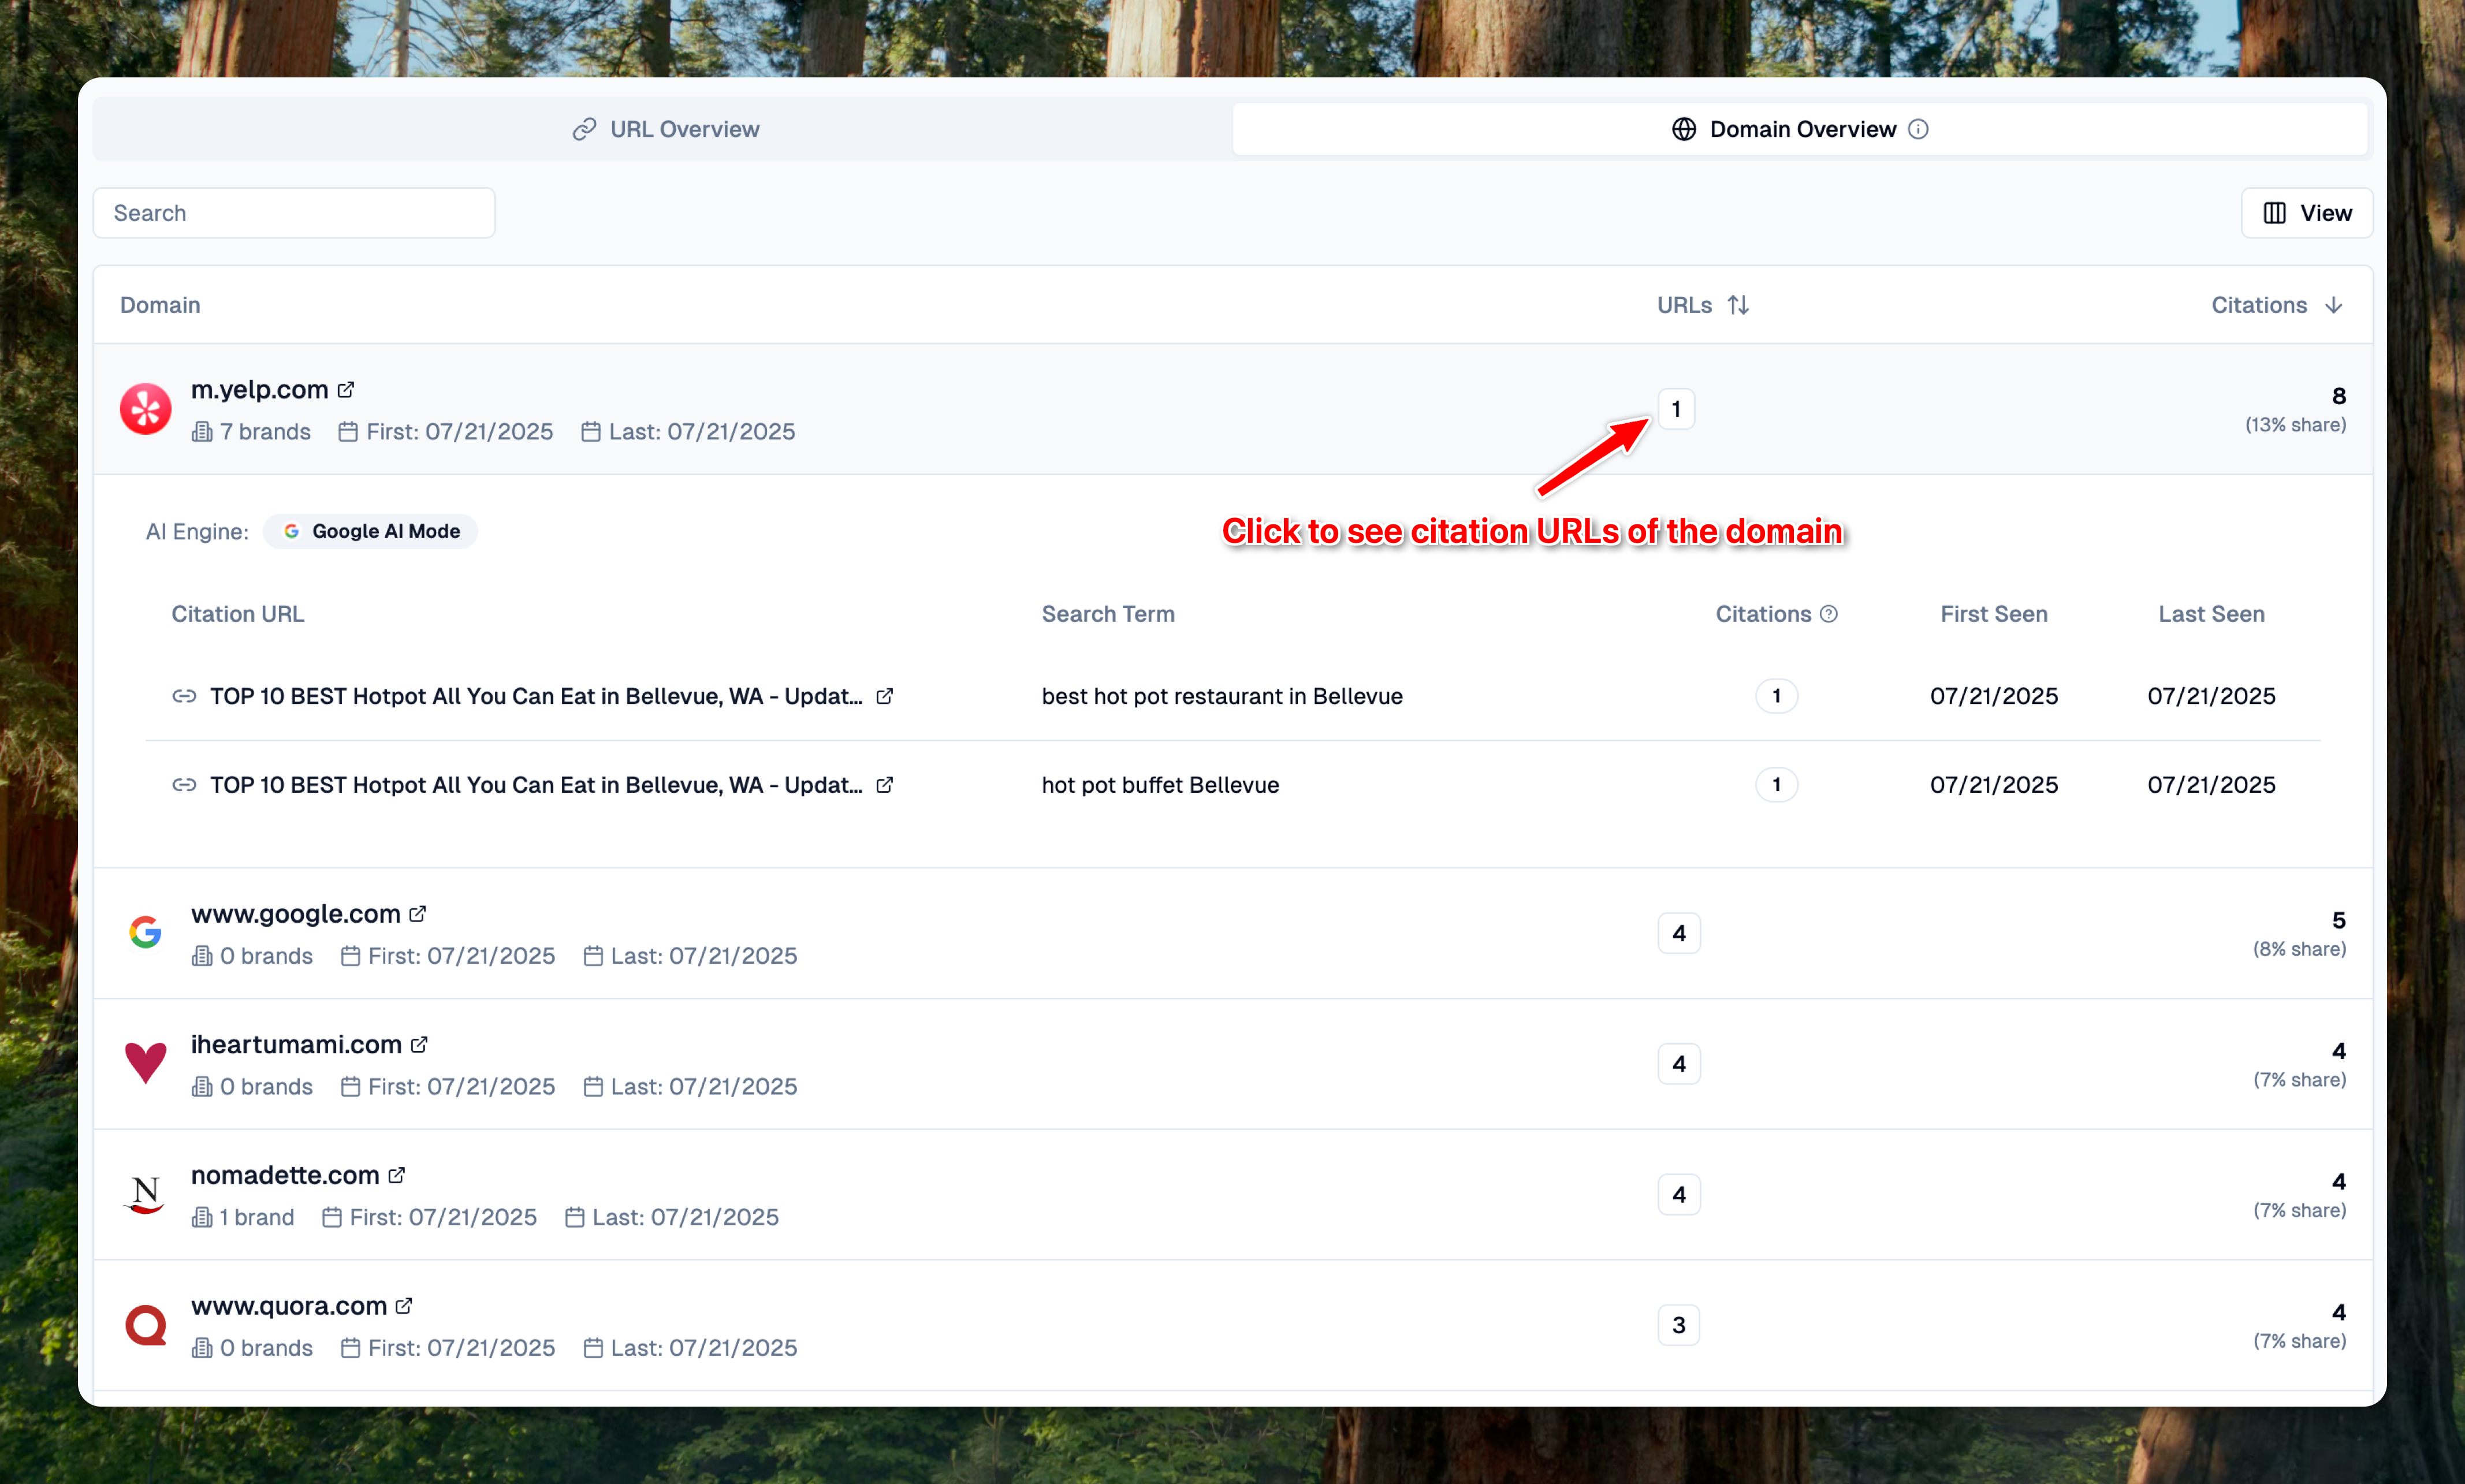
Task: Open www.quora.com external link icon
Action: point(404,1306)
